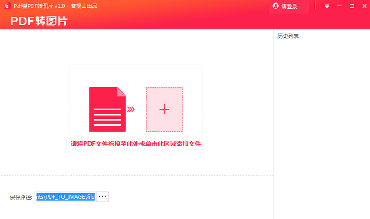Click the 请将PDF文件拖拽至此处 instruction text
This screenshot has width=370, height=219.
[x=136, y=144]
